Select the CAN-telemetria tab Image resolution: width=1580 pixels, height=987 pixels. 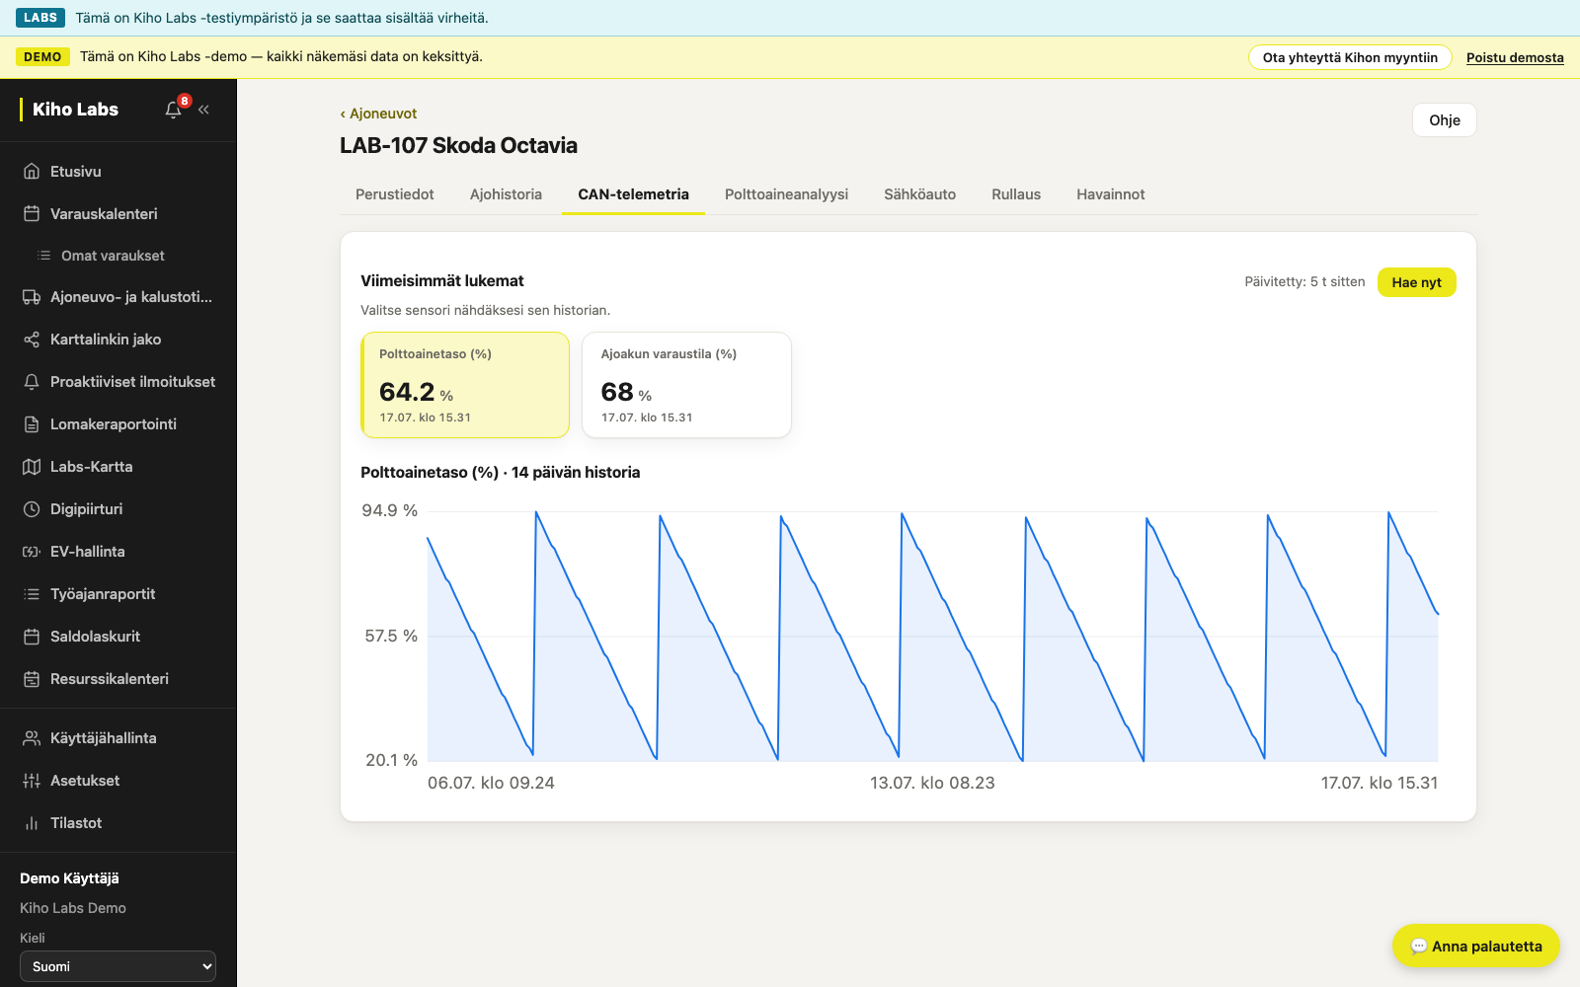(633, 194)
